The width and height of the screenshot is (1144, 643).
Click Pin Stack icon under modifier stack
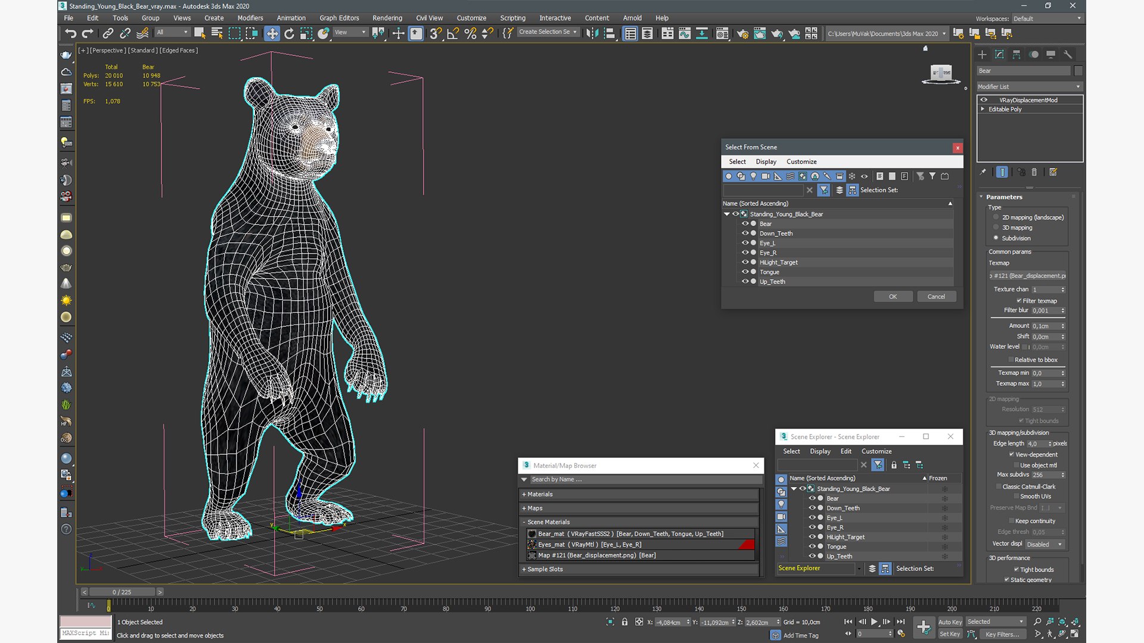983,172
